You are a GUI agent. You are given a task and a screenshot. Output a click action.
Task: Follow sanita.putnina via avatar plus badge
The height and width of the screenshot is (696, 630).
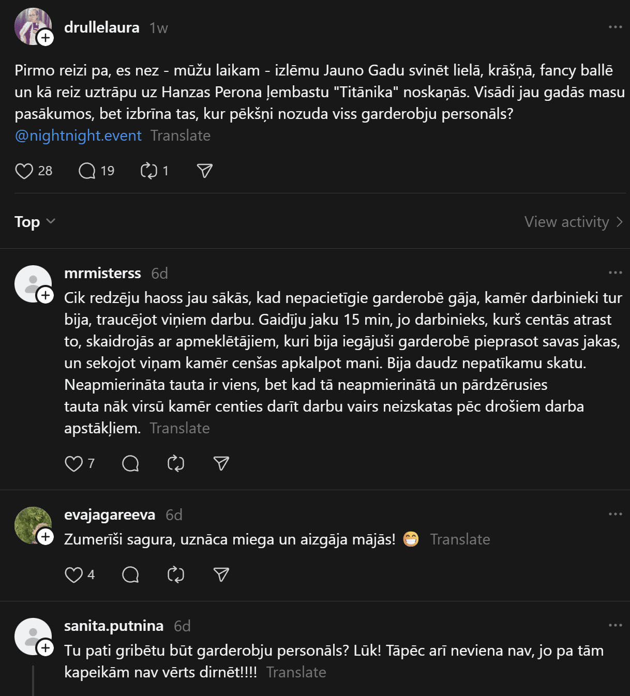tap(46, 648)
